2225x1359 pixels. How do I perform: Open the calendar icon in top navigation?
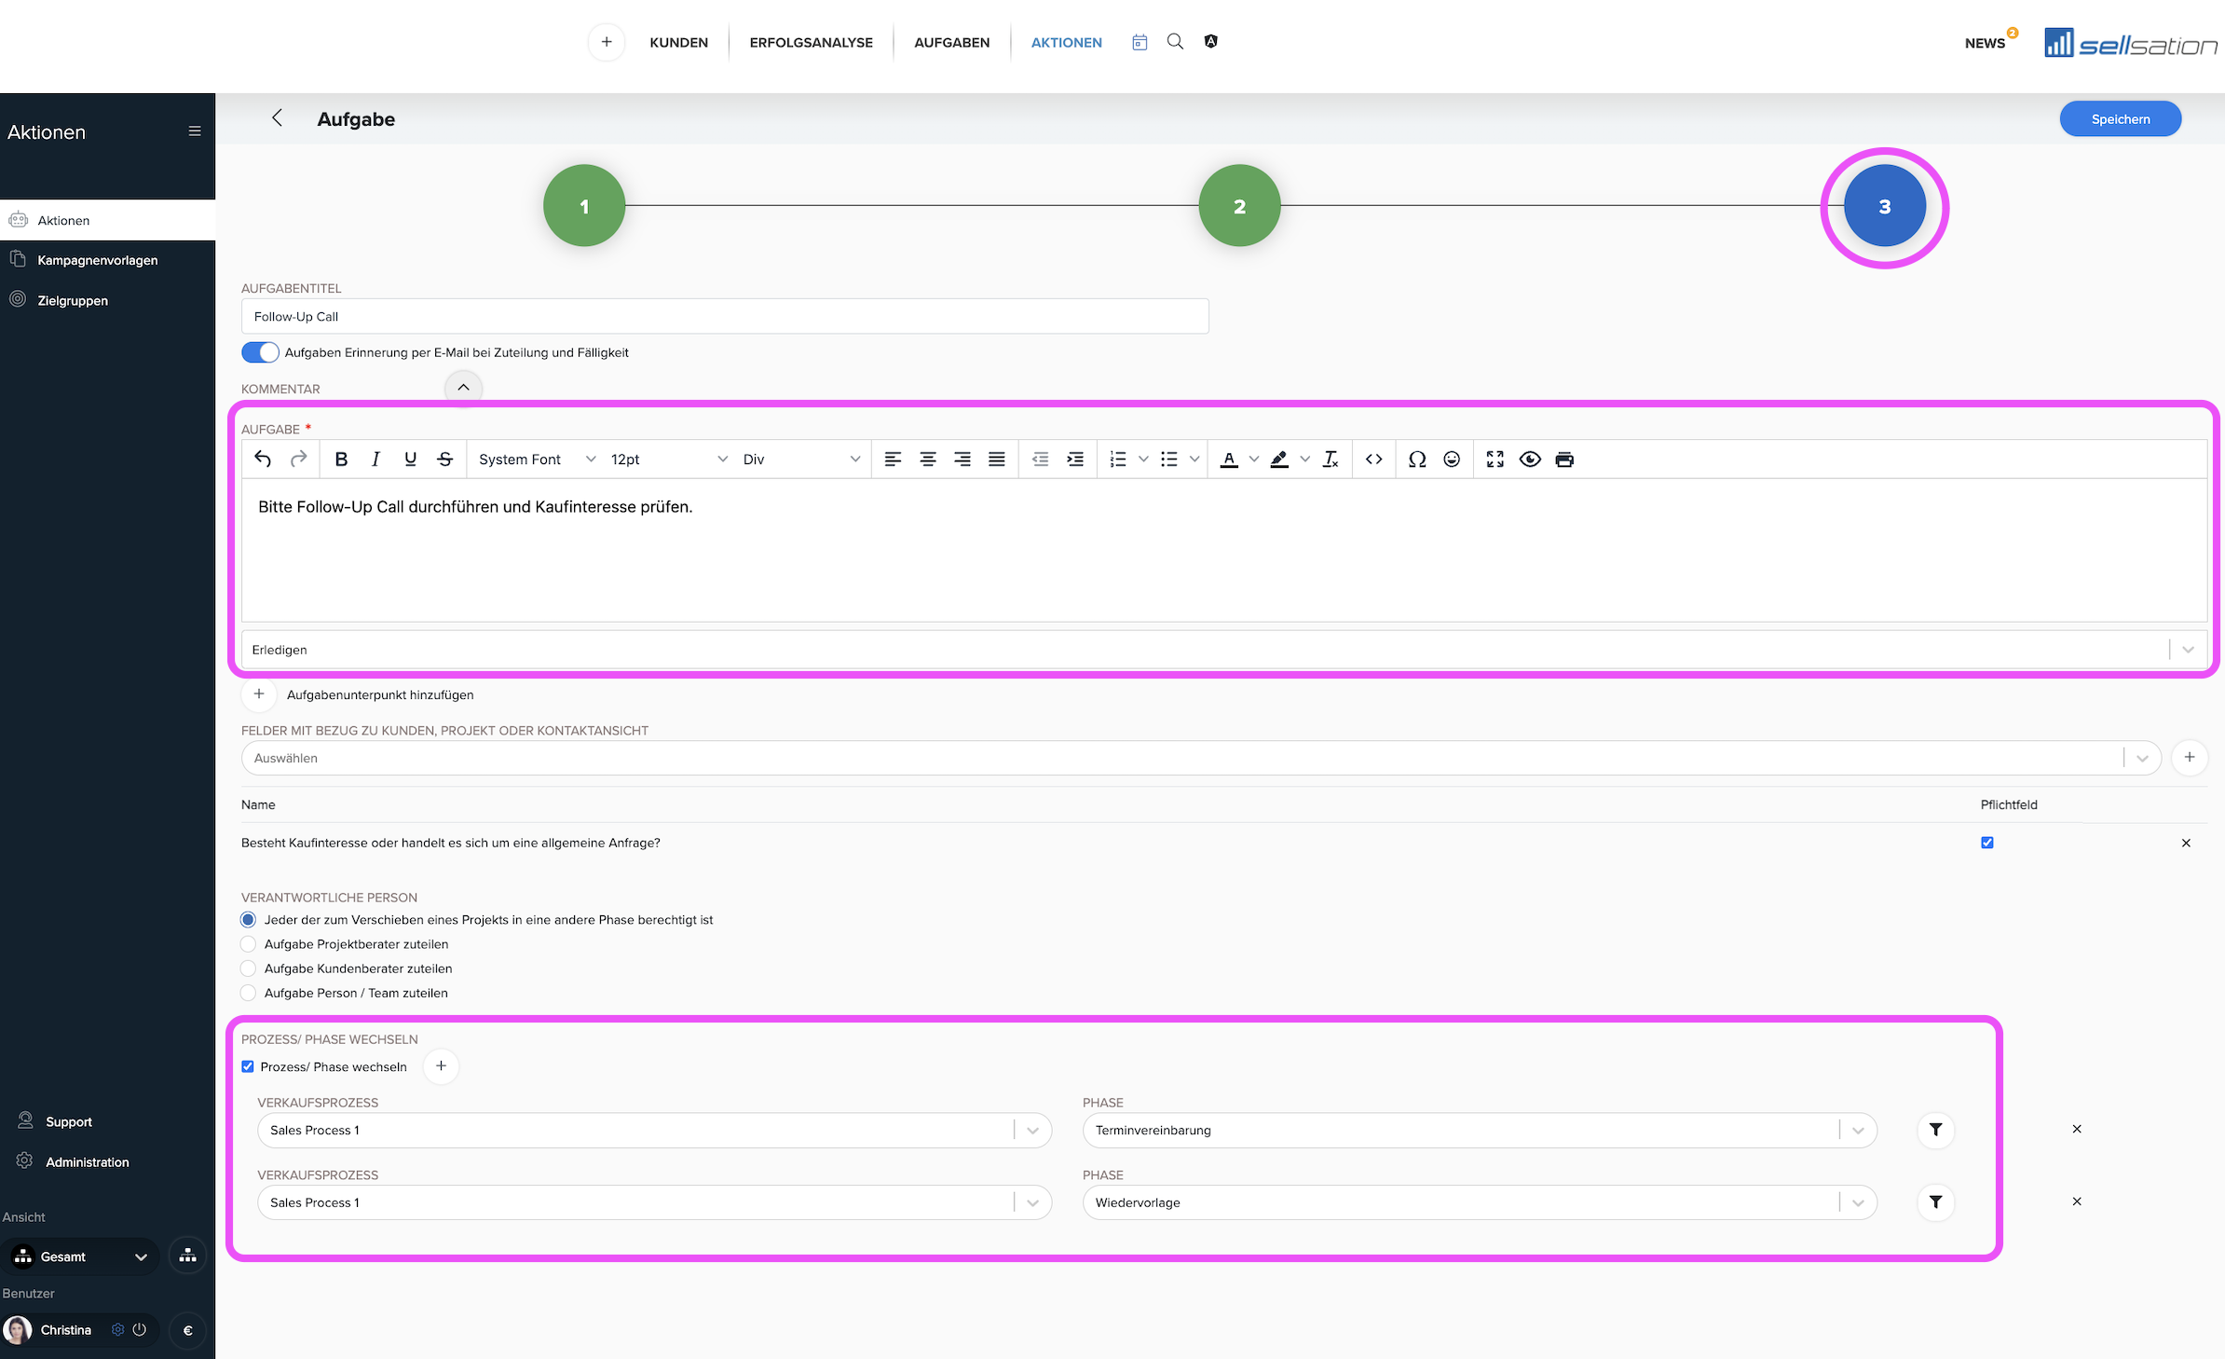point(1140,42)
